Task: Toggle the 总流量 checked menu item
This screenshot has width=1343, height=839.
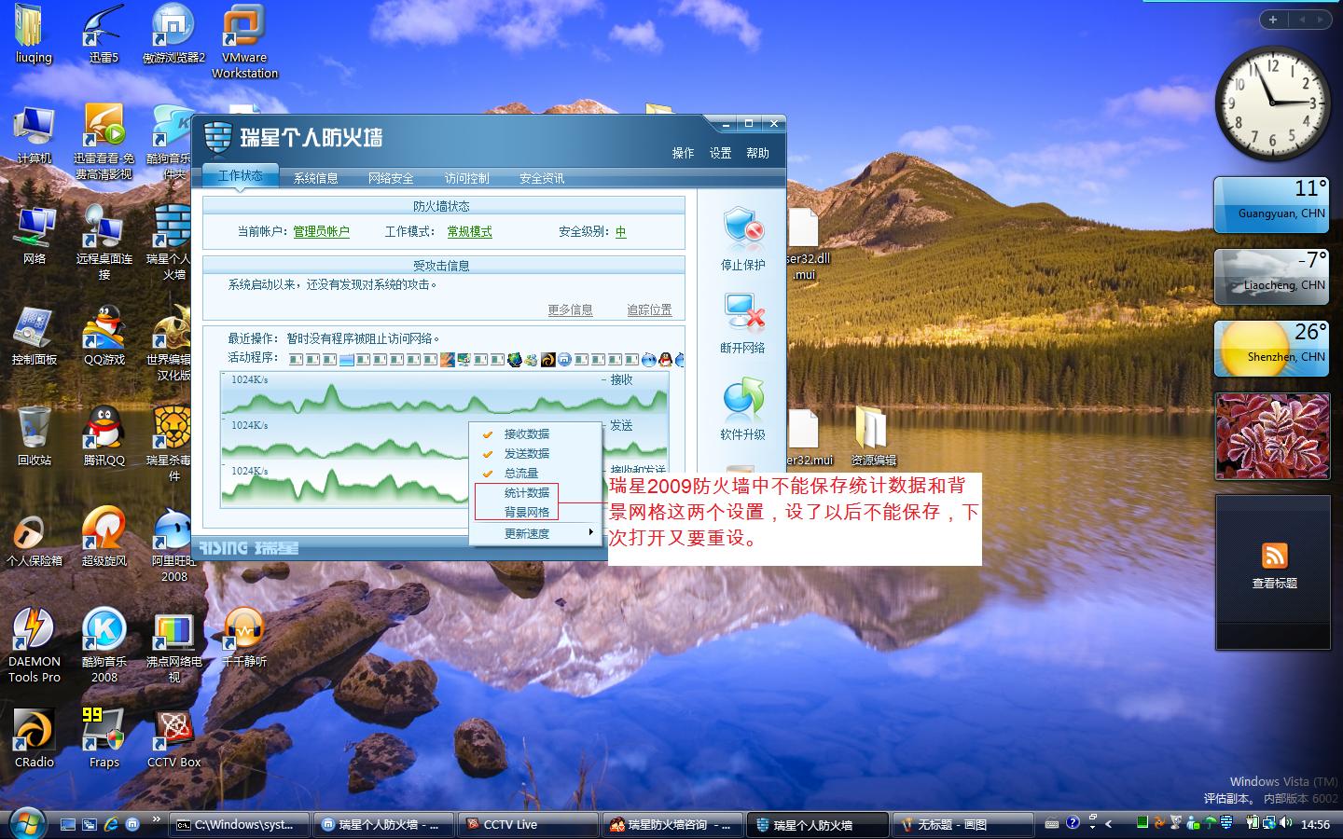Action: tap(536, 473)
